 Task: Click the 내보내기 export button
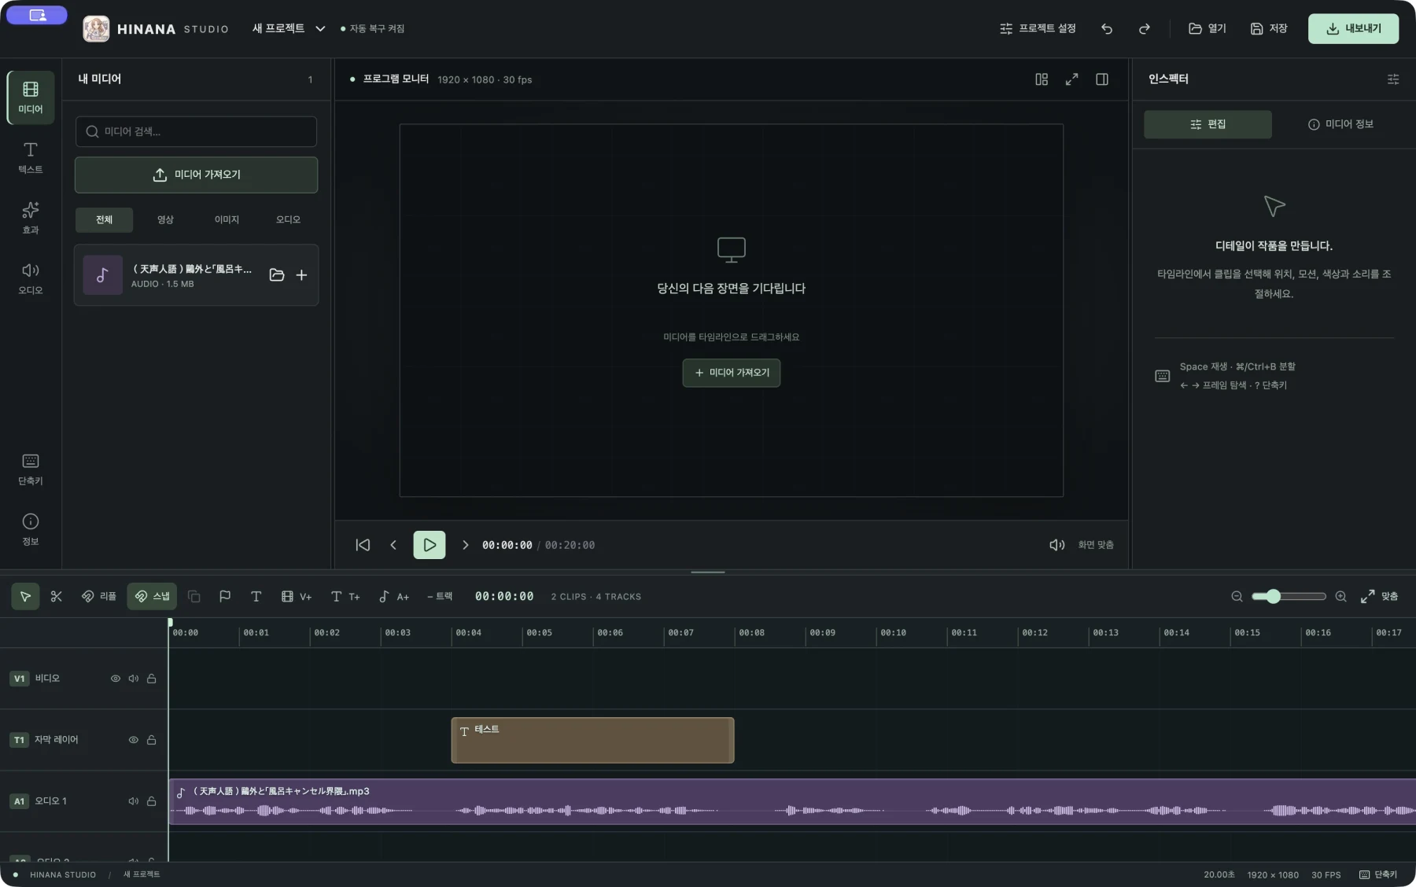pyautogui.click(x=1353, y=28)
